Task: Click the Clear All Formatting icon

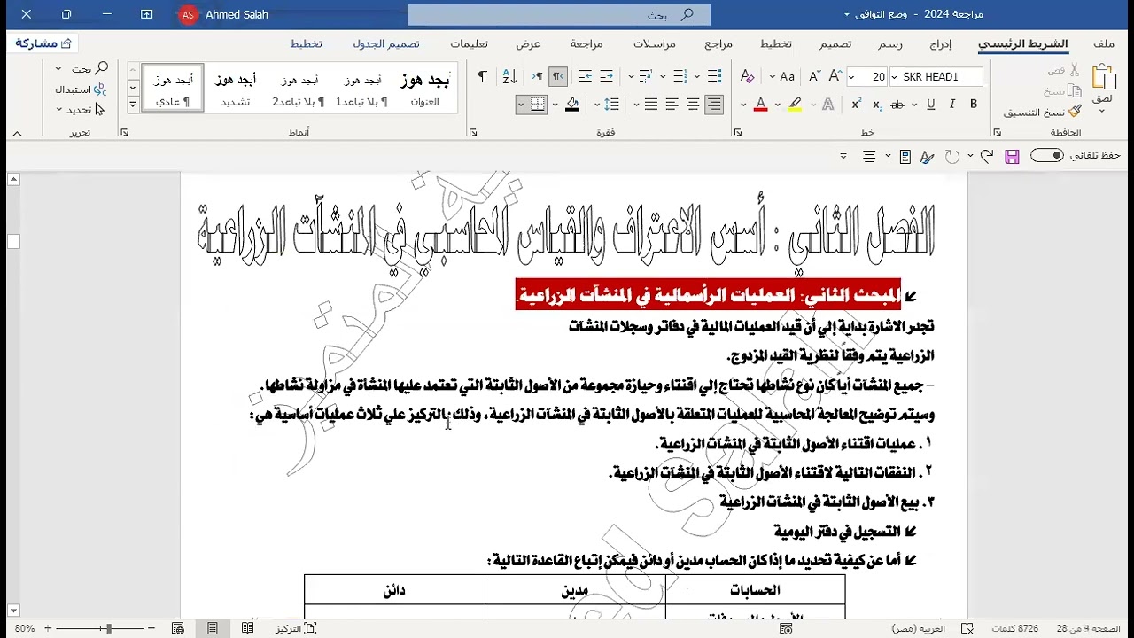Action: [x=747, y=77]
